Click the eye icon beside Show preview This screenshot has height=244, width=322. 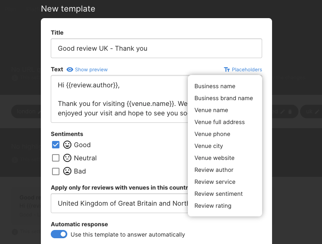[x=70, y=70]
